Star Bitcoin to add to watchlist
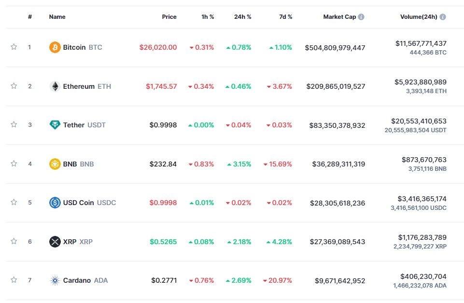 point(14,47)
